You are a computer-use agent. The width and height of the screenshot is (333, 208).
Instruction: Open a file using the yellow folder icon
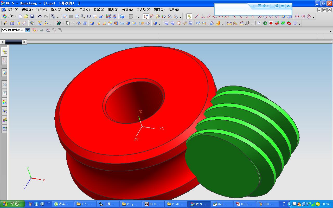[x=26, y=16]
